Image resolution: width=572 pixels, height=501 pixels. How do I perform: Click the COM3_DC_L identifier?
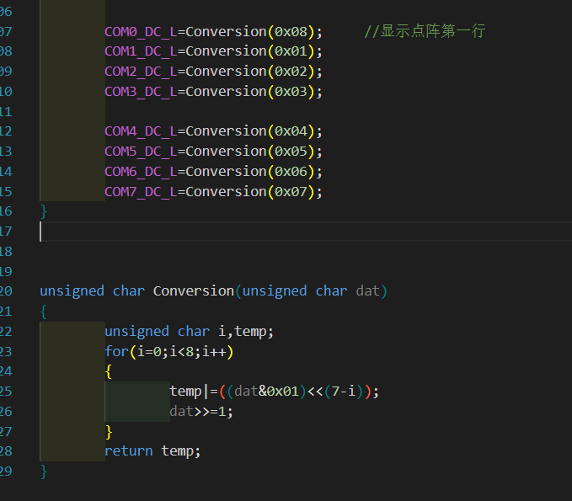pos(140,91)
